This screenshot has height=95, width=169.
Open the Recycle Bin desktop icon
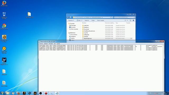[4, 15]
